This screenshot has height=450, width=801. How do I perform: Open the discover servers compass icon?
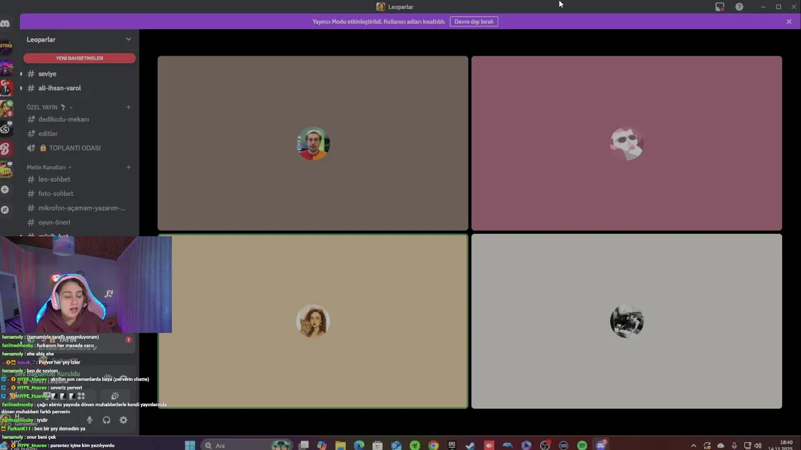coord(5,210)
